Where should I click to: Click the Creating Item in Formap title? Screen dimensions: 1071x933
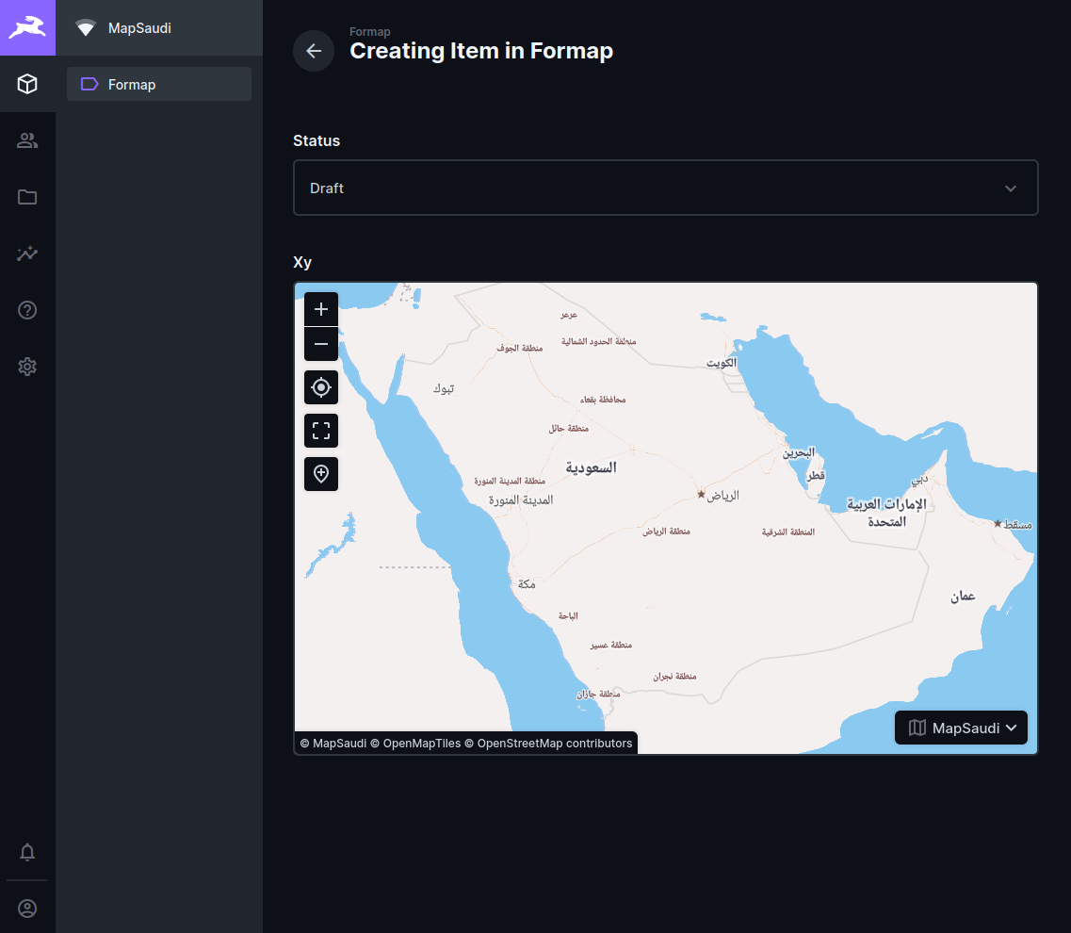481,51
